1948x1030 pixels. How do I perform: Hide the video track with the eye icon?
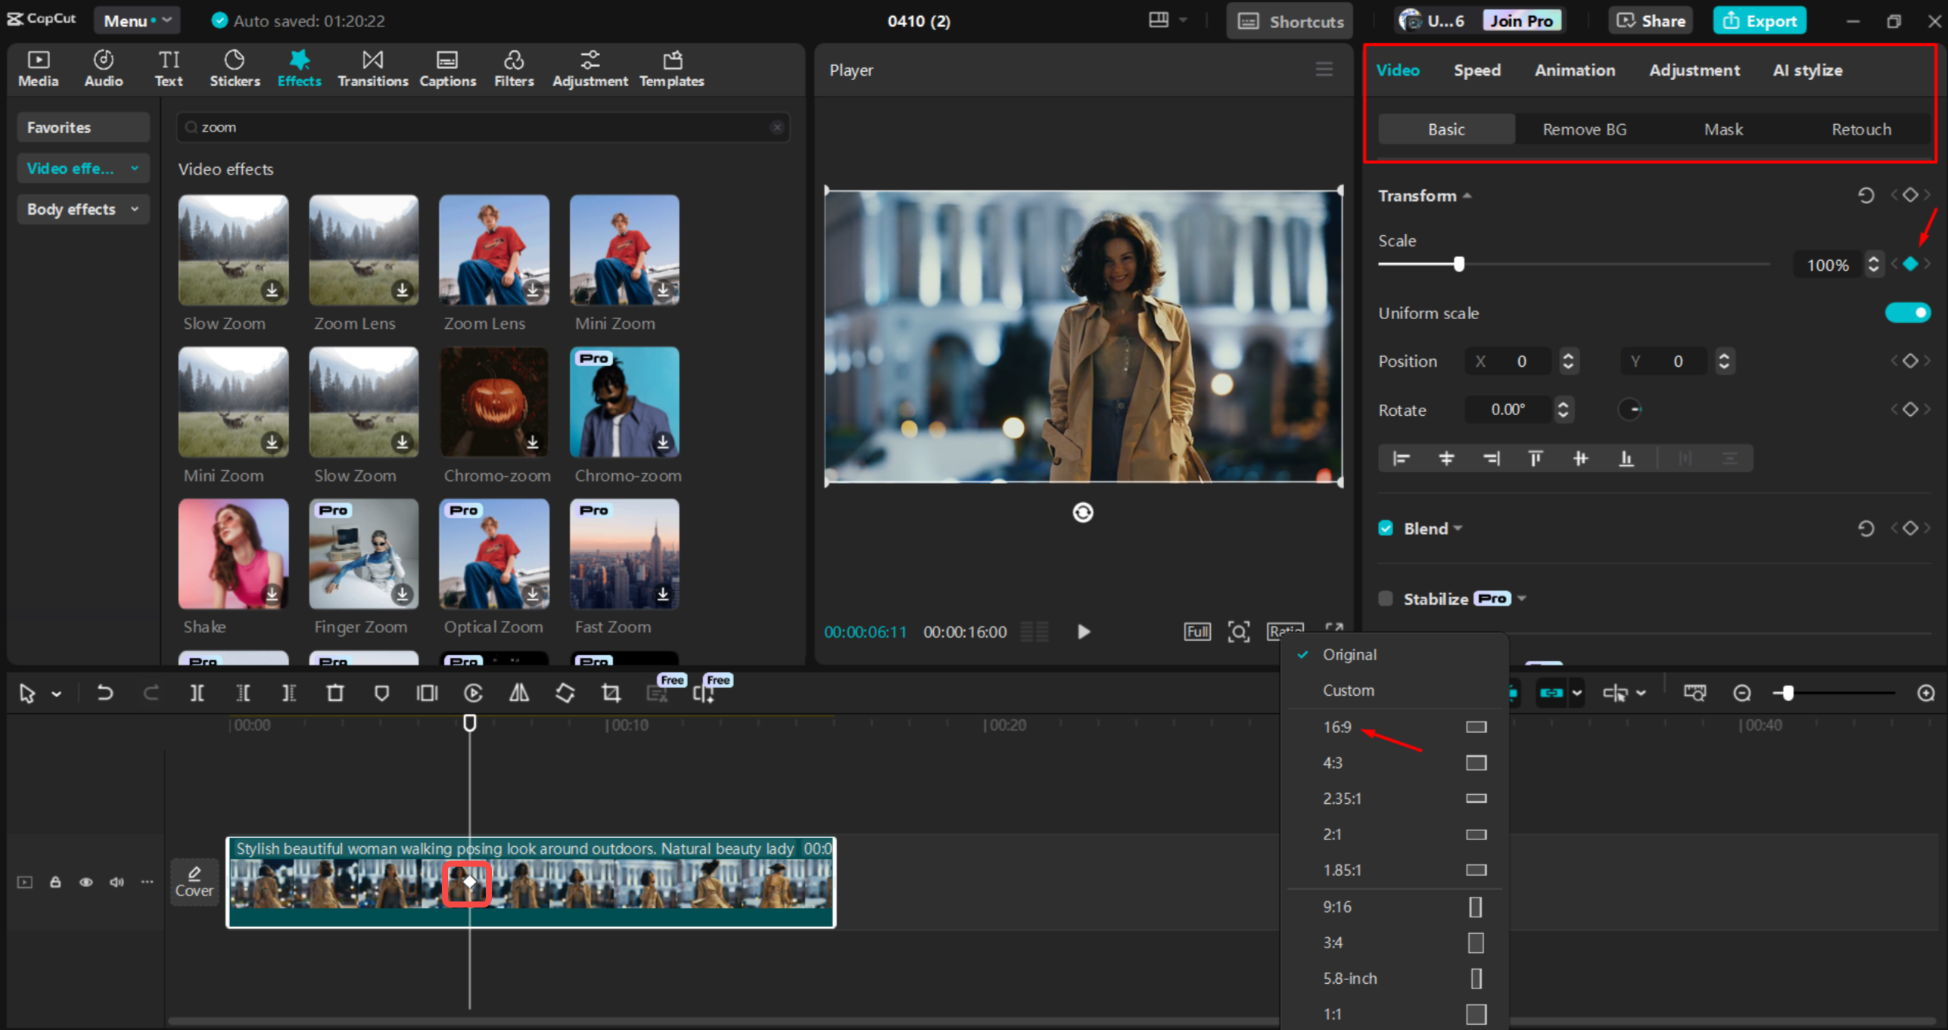tap(86, 882)
